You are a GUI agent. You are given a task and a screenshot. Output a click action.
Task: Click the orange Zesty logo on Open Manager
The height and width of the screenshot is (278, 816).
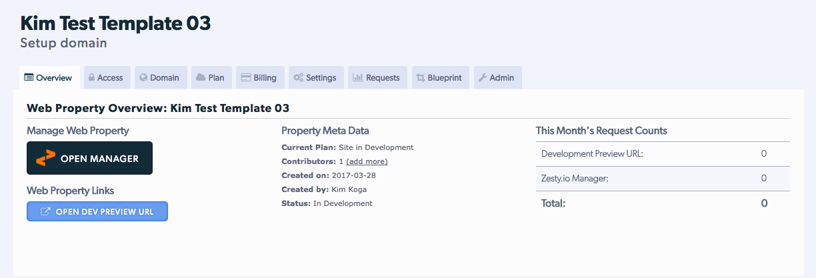45,158
